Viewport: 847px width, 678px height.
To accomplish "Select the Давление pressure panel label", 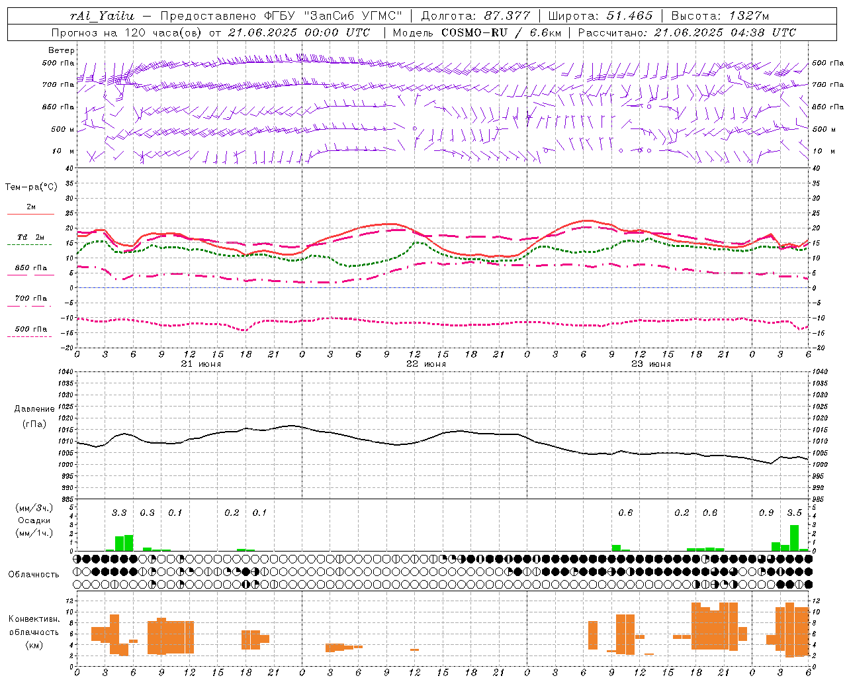I will 34,409.
